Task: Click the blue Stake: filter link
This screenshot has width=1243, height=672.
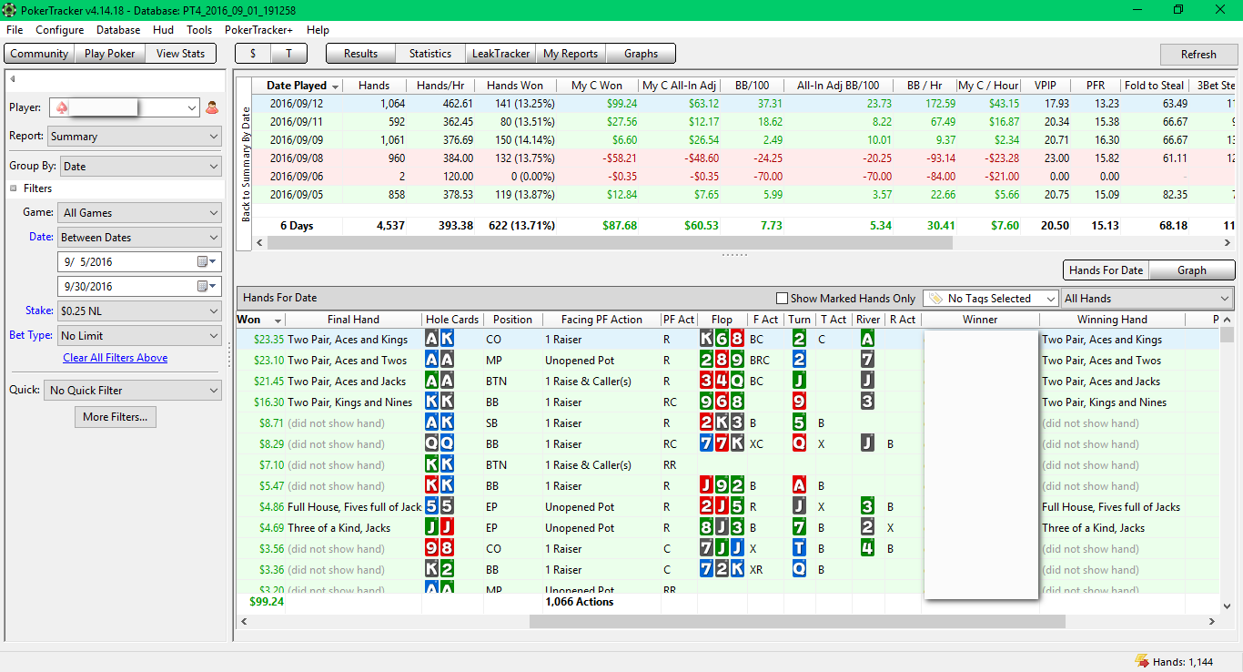Action: tap(39, 311)
